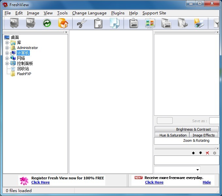Screen dimensions: 222x196
Task: Select 库 label in the folder tree
Action: [19, 42]
